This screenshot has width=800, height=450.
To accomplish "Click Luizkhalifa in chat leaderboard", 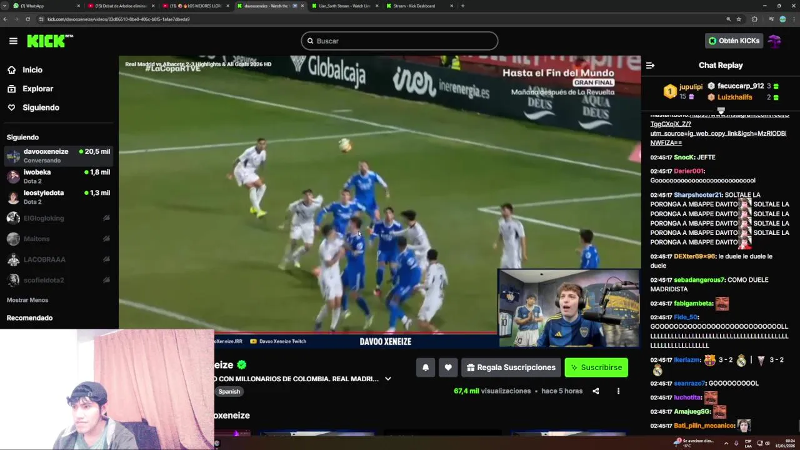I will click(x=734, y=97).
